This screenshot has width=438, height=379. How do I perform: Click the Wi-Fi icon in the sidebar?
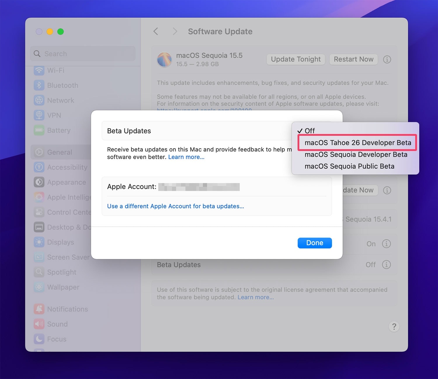[x=39, y=70]
